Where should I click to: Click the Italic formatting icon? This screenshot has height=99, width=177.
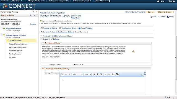(x=98, y=74)
